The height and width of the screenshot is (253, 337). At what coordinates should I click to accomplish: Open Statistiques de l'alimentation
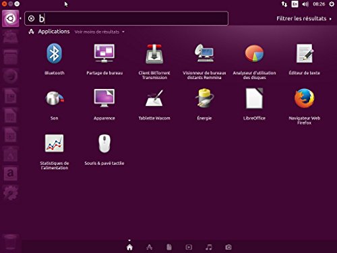(x=54, y=144)
